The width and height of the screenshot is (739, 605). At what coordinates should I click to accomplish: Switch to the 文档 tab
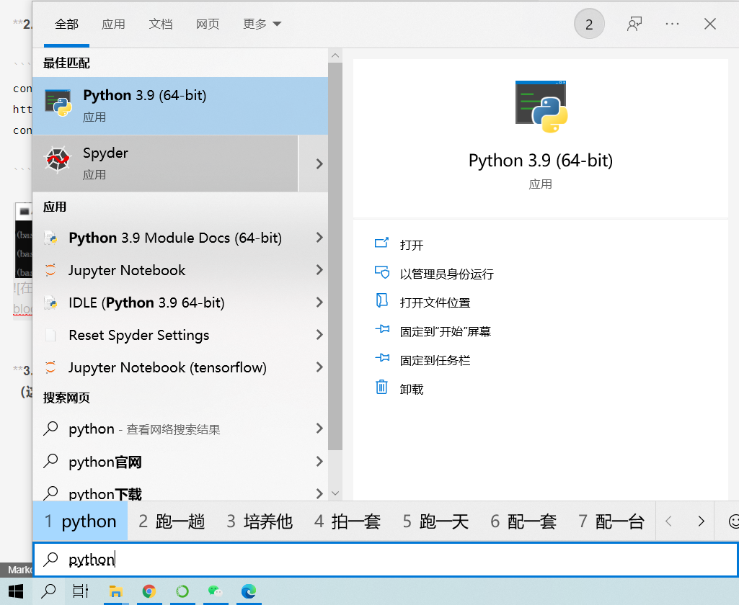161,24
